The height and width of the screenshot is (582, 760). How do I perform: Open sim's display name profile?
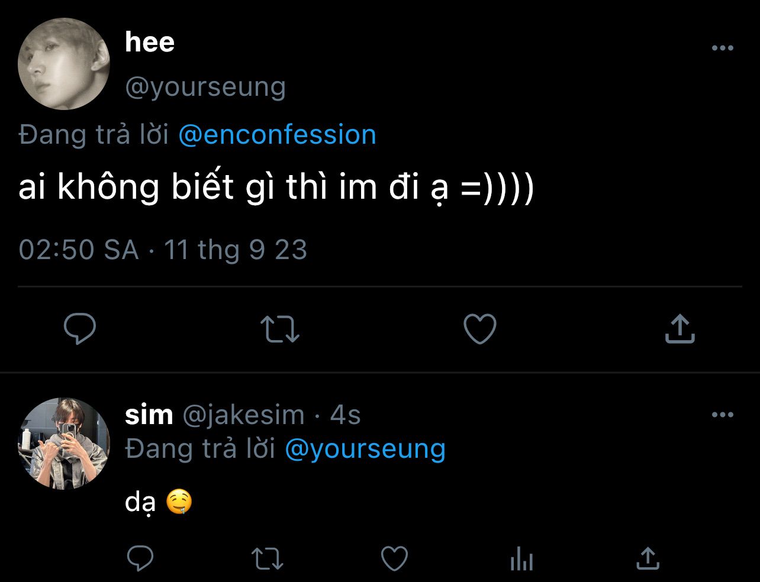(x=149, y=415)
